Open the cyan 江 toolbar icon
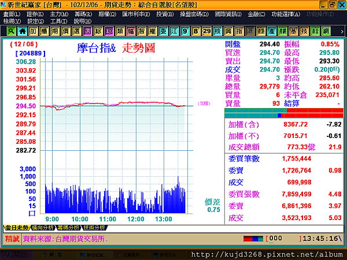347x260 pixels. (174, 31)
